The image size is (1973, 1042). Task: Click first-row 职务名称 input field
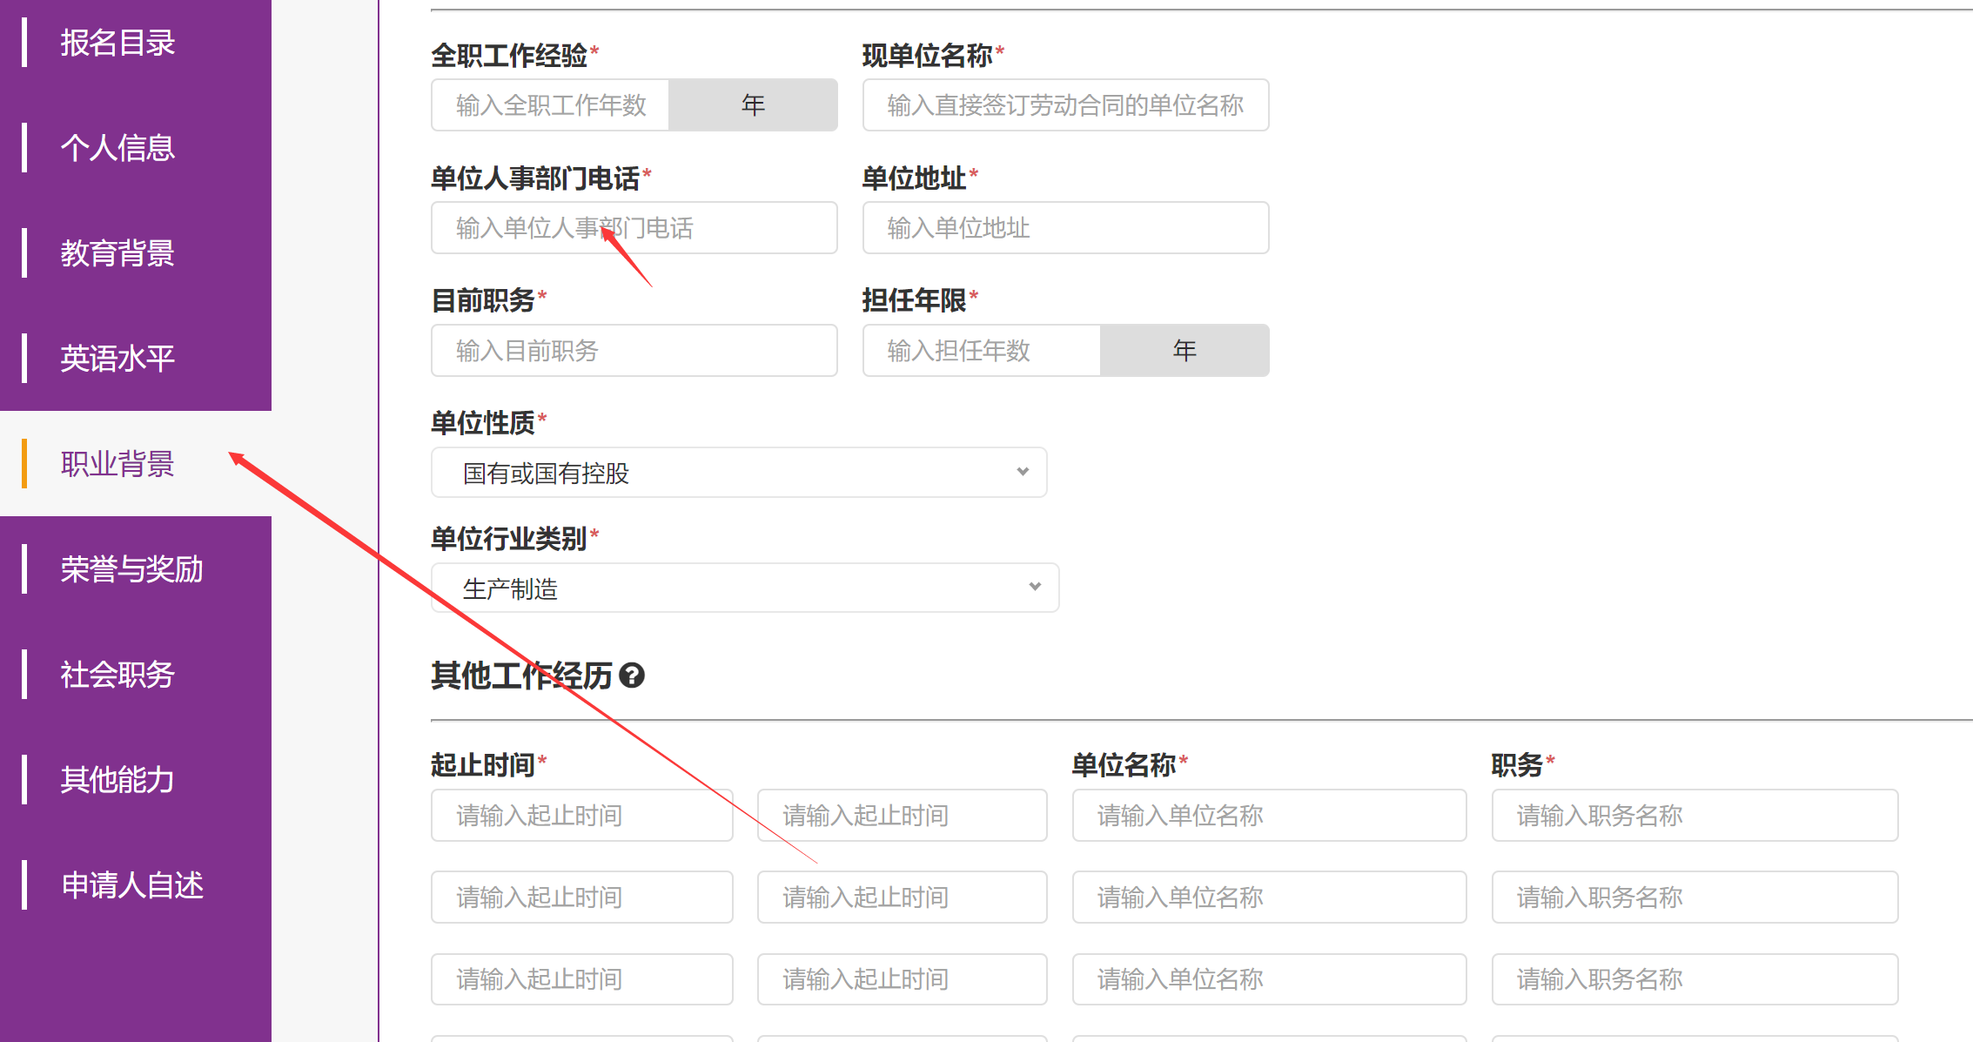[x=1694, y=816]
